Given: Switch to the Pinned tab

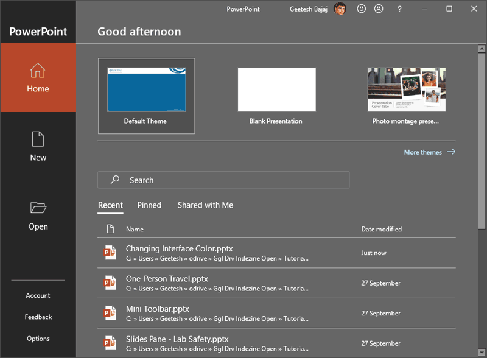Looking at the screenshot, I should point(149,205).
